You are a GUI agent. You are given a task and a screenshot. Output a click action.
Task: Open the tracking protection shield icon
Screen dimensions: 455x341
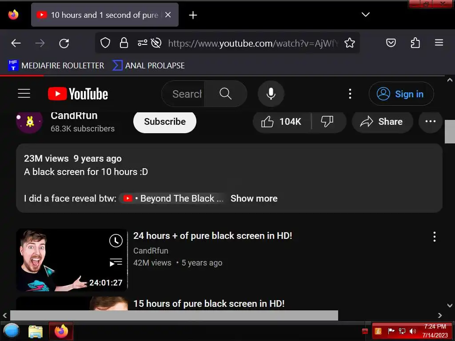[105, 43]
